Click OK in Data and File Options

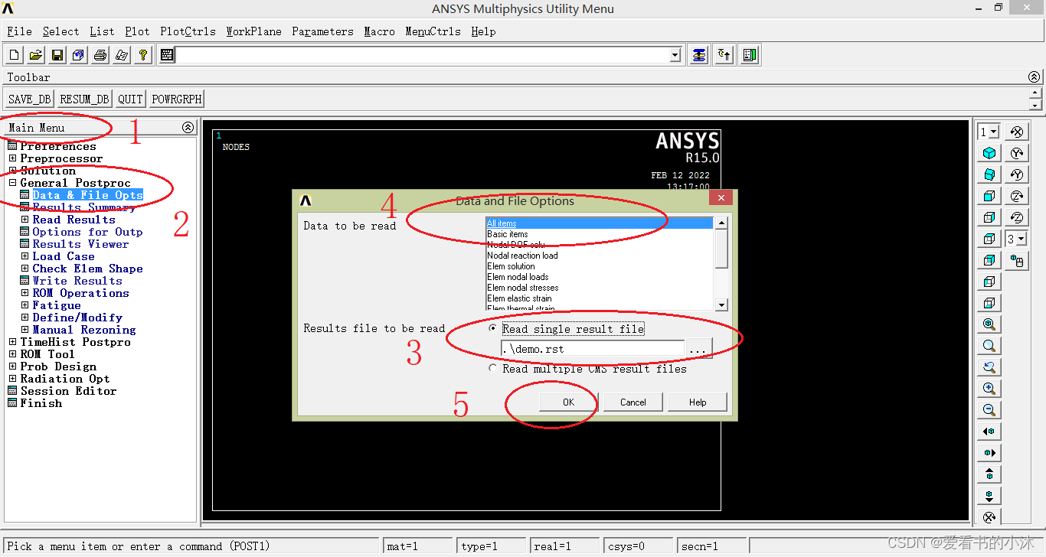click(x=568, y=402)
